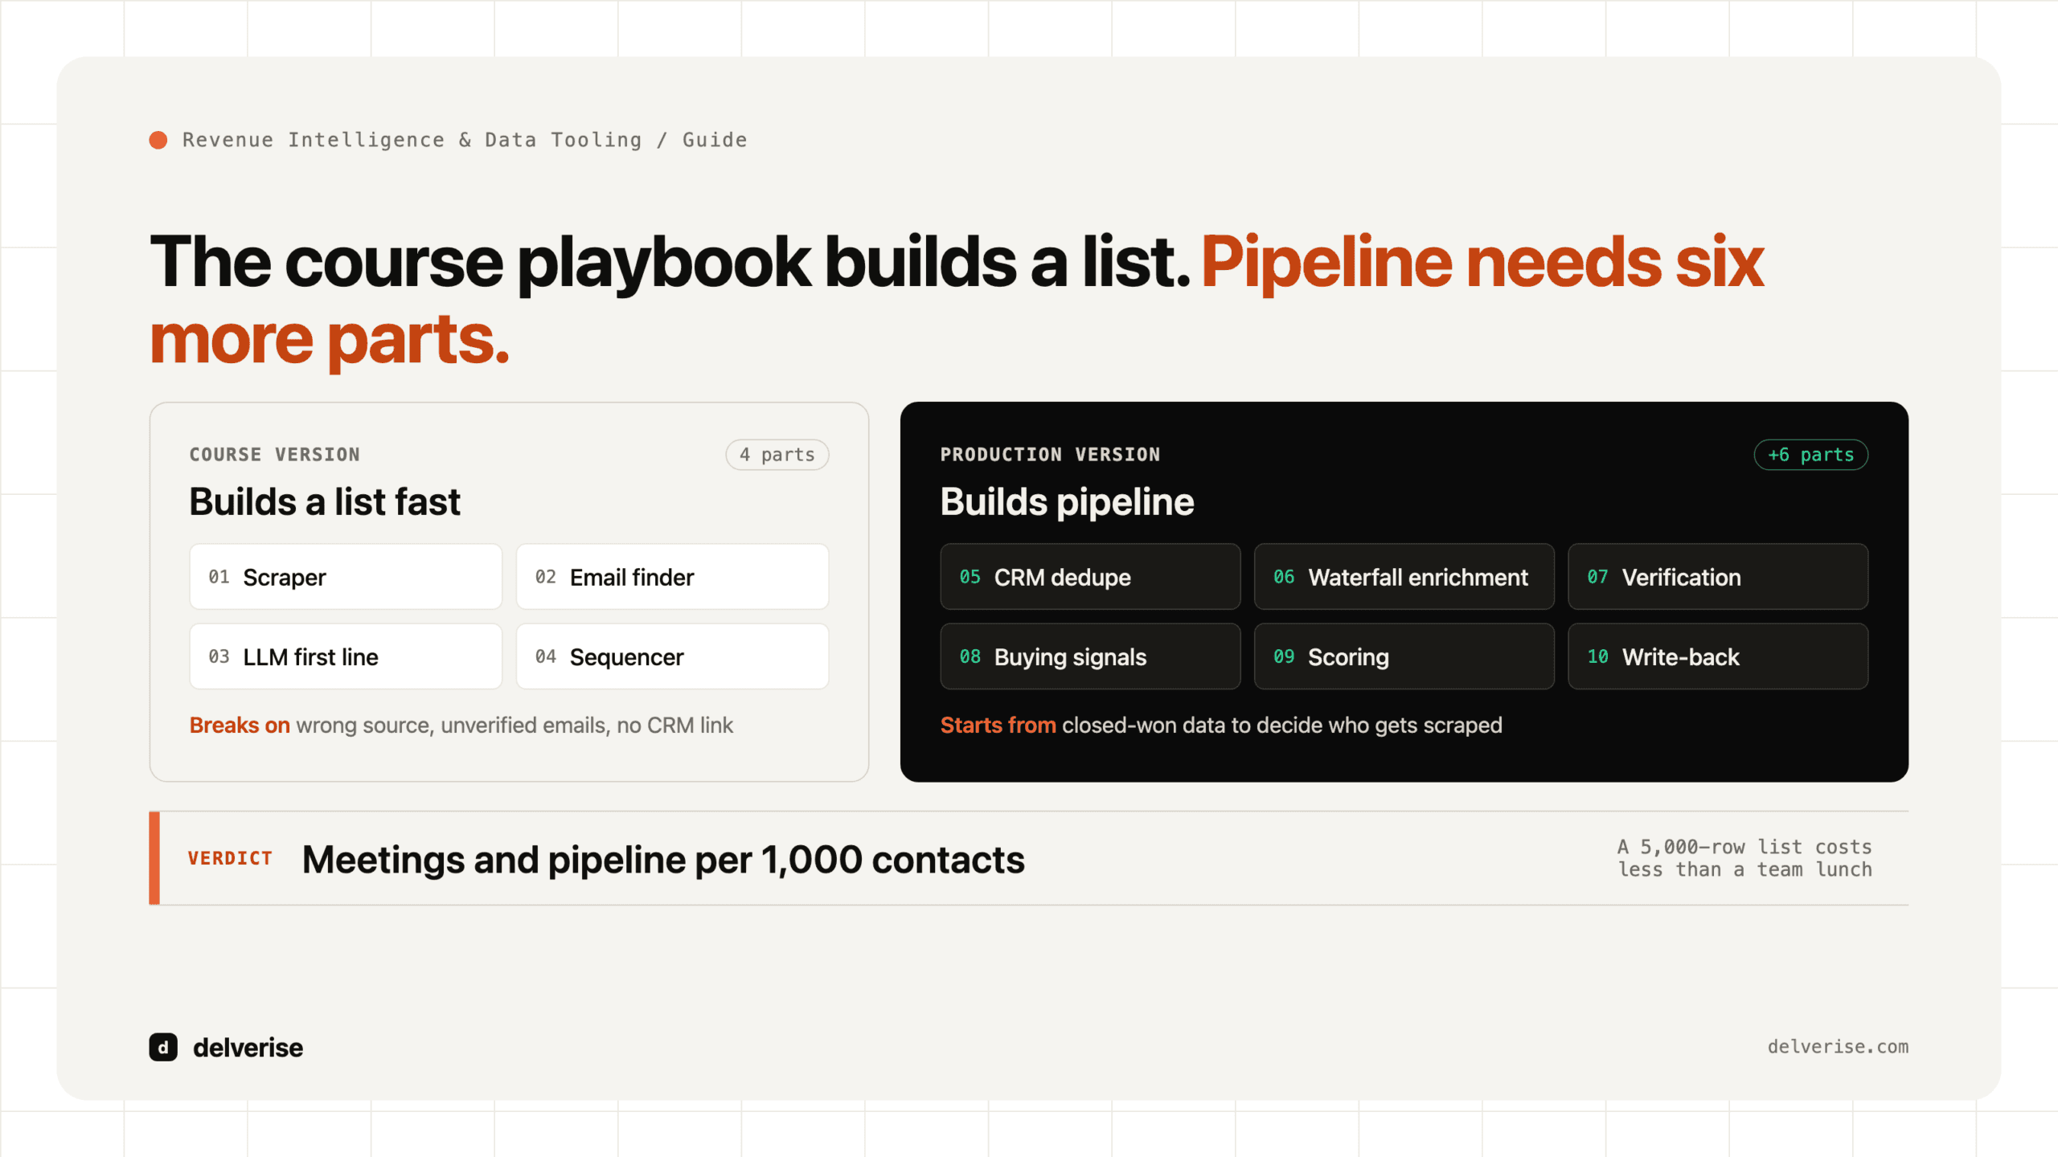The width and height of the screenshot is (2058, 1157).
Task: Click the "Starts from" orange text
Action: (x=998, y=726)
